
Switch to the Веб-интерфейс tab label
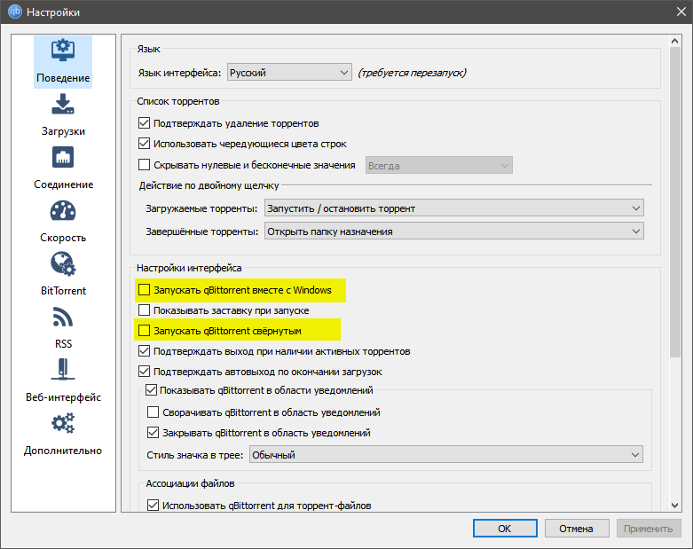click(x=63, y=397)
